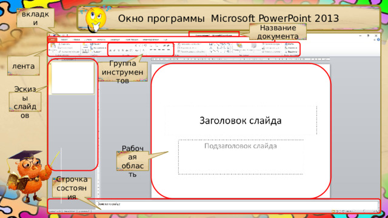Open the Переходы ribbon tab
Screen dimensions: 388x218
click(x=101, y=39)
